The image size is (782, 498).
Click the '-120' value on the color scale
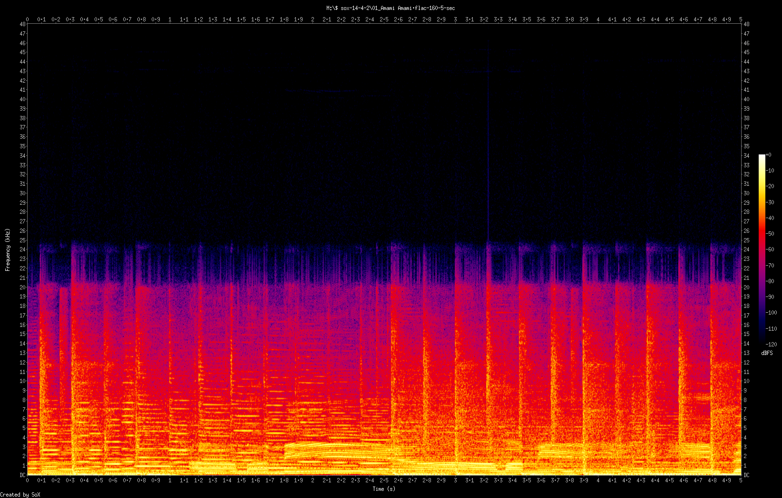(772, 345)
